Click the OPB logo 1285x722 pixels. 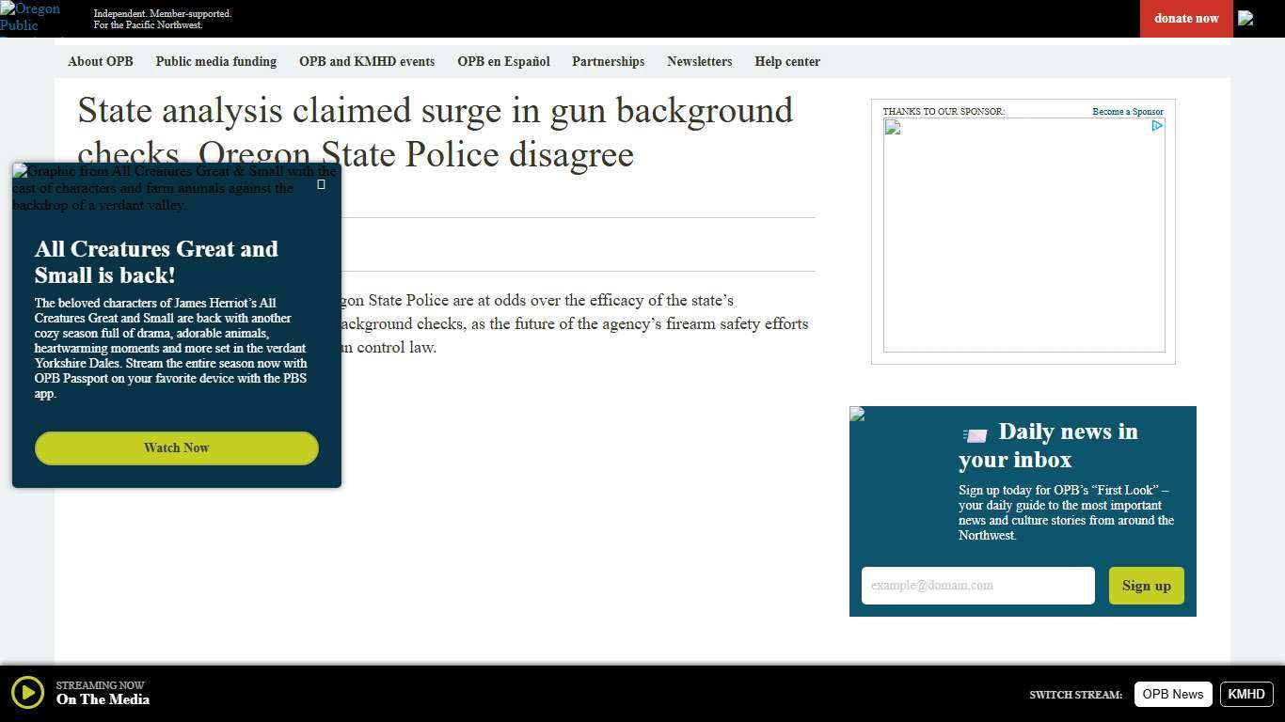30,17
